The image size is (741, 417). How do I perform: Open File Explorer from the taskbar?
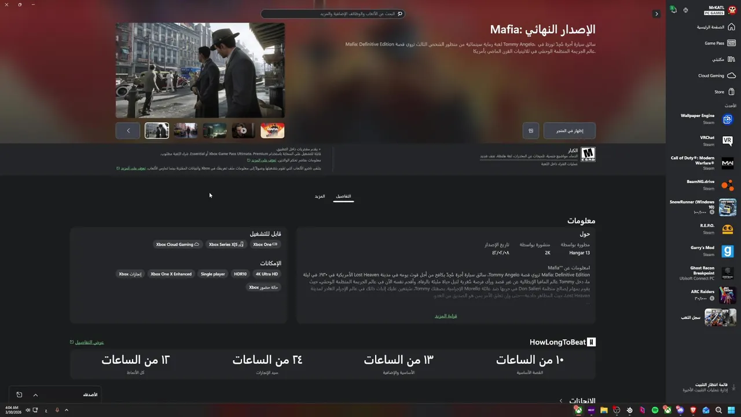tap(604, 410)
